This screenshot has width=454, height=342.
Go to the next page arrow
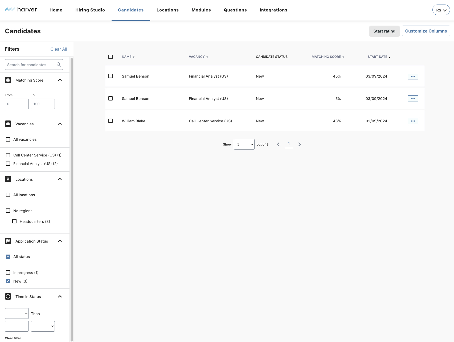(x=300, y=144)
